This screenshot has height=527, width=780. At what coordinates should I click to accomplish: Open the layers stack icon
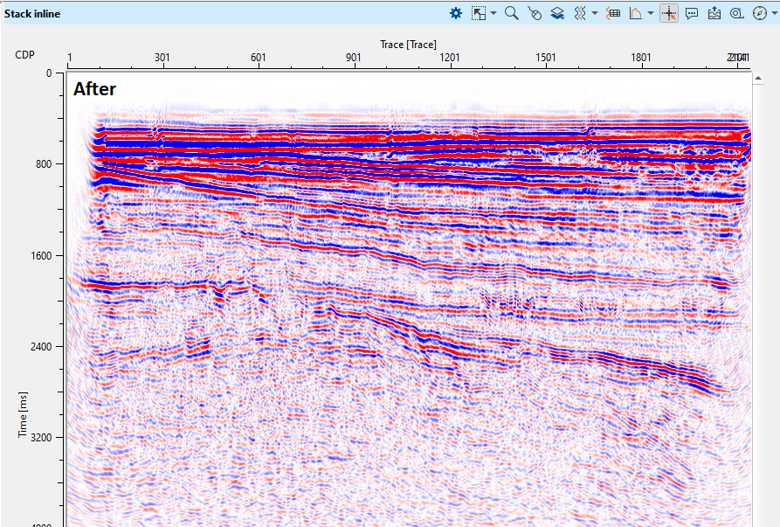pyautogui.click(x=557, y=13)
